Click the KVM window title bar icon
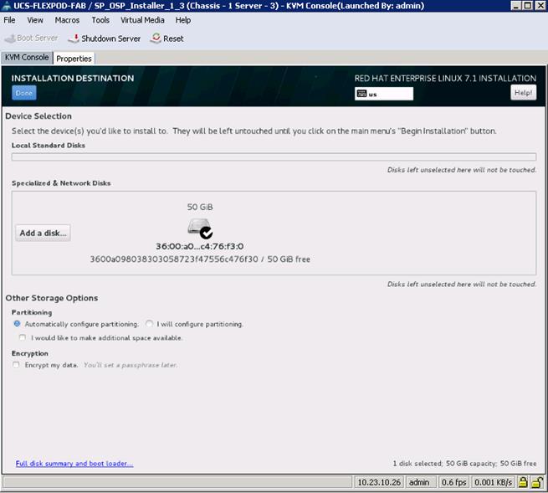Screen dimensions: 548x493 [x=7, y=6]
